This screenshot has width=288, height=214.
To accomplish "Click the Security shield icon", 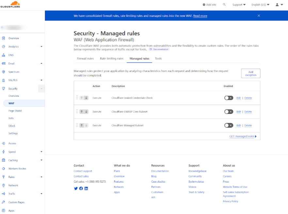I will pyautogui.click(x=4, y=88).
